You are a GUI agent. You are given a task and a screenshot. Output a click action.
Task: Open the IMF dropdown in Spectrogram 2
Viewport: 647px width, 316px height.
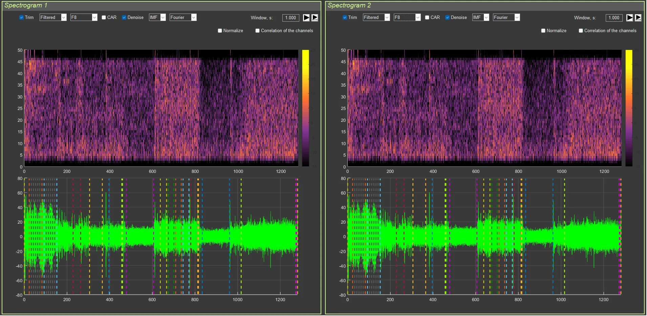pyautogui.click(x=481, y=18)
